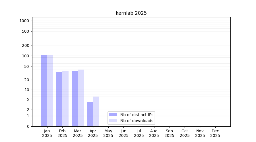Click the 'Jan 2025' x-axis label
The height and width of the screenshot is (142, 256).
(47, 133)
